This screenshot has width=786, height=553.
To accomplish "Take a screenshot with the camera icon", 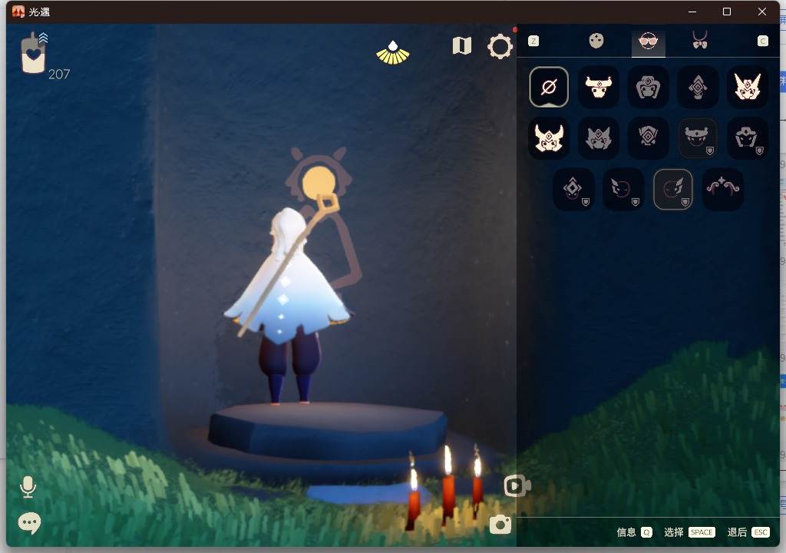I will pos(500,525).
